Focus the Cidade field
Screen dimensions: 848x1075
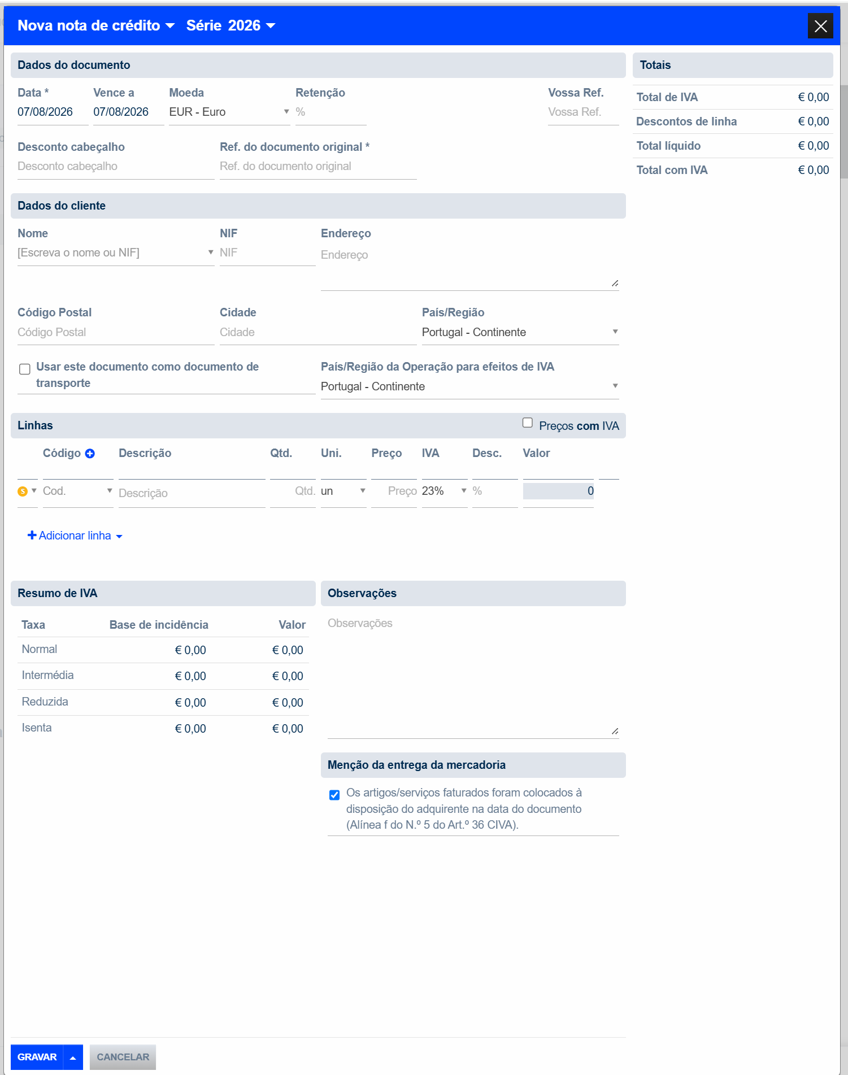pyautogui.click(x=318, y=332)
